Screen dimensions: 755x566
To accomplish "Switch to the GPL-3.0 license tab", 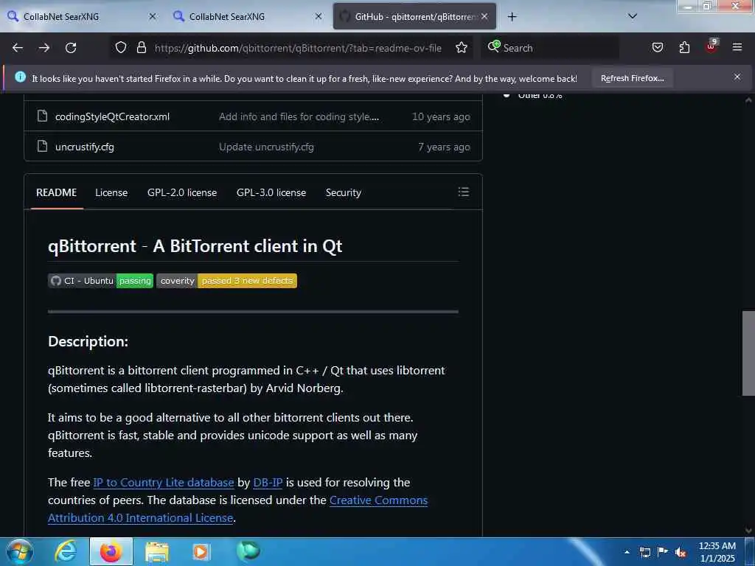I will pyautogui.click(x=271, y=192).
